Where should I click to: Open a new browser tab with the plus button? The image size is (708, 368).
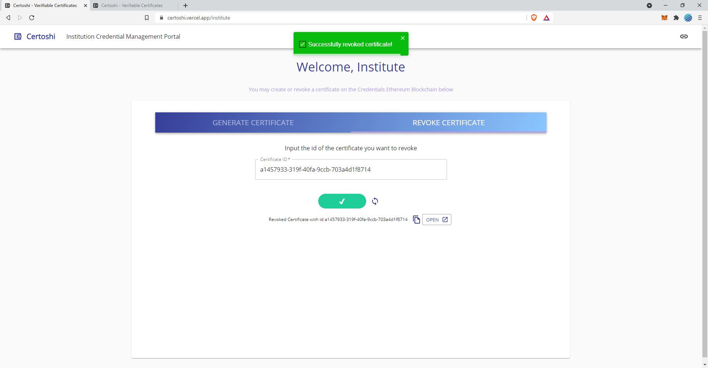coord(185,6)
